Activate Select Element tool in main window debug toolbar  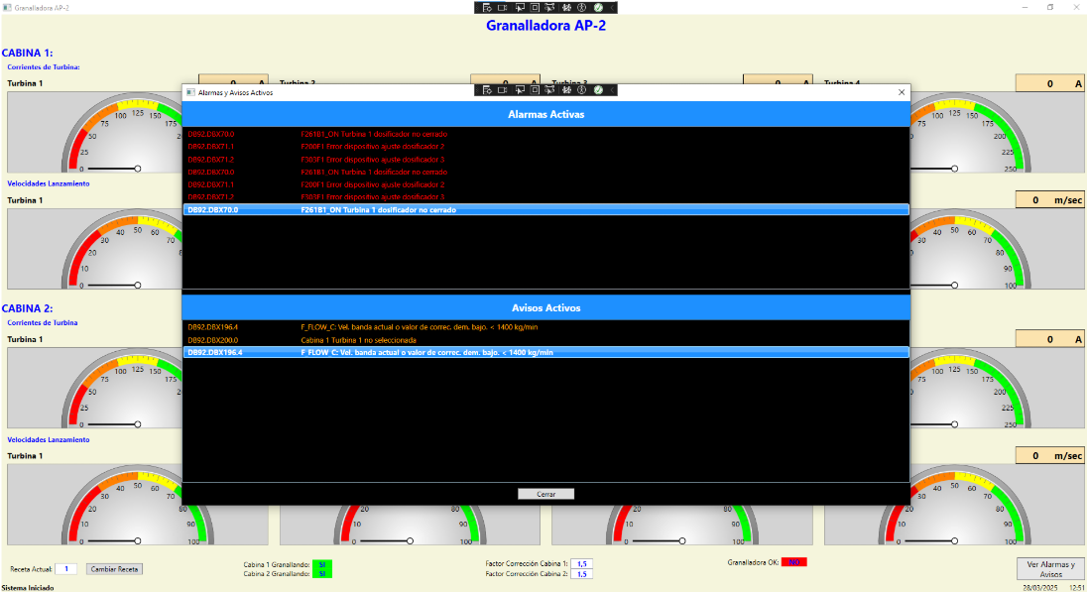tap(520, 8)
